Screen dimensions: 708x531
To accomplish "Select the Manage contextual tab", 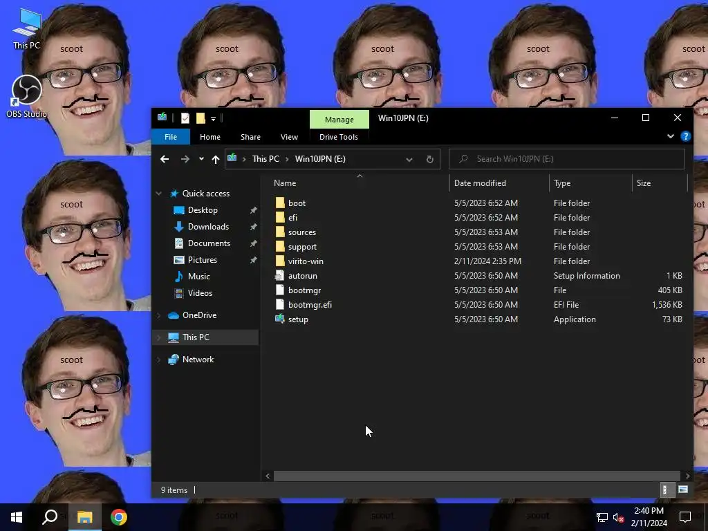I will [x=339, y=120].
